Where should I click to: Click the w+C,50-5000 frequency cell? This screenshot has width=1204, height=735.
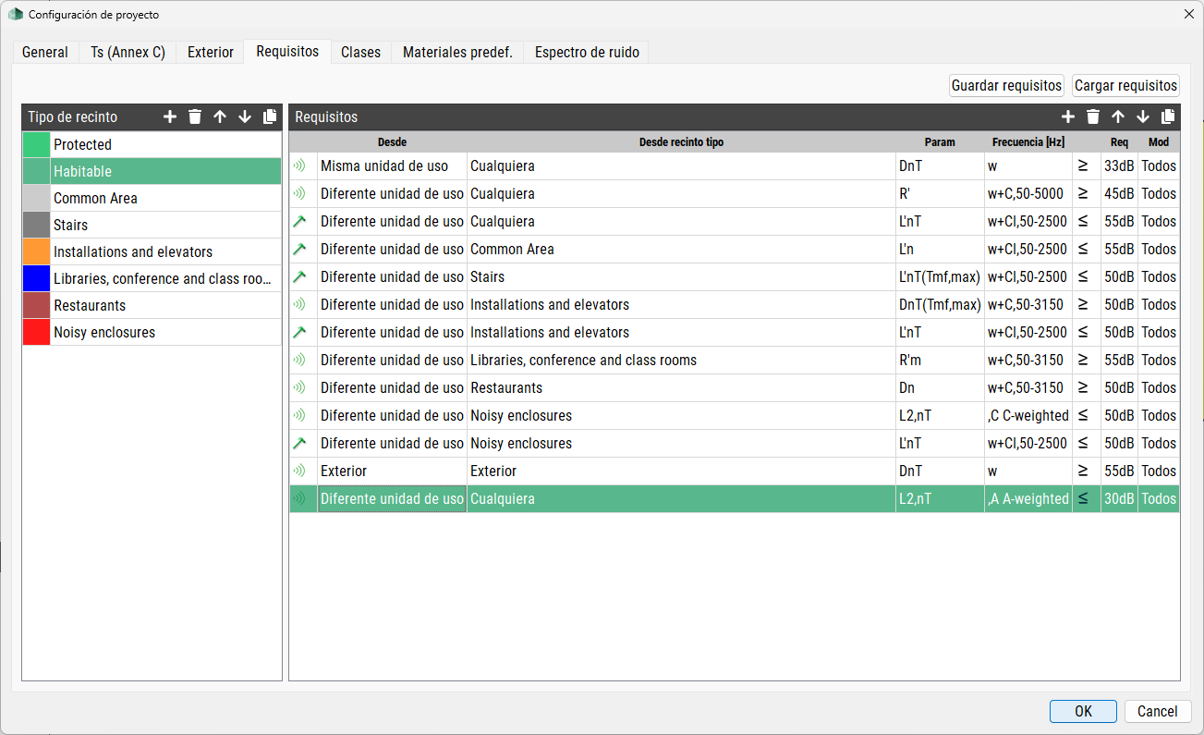[x=1028, y=194]
